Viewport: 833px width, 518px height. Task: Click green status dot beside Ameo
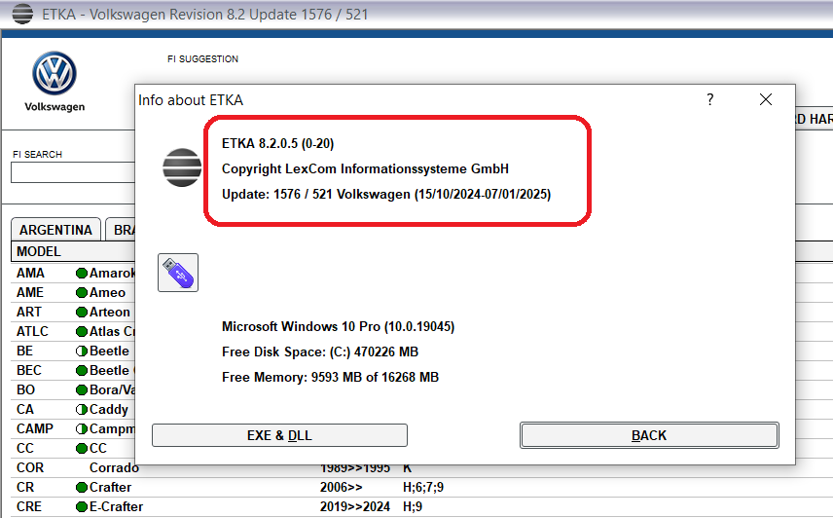coord(82,293)
